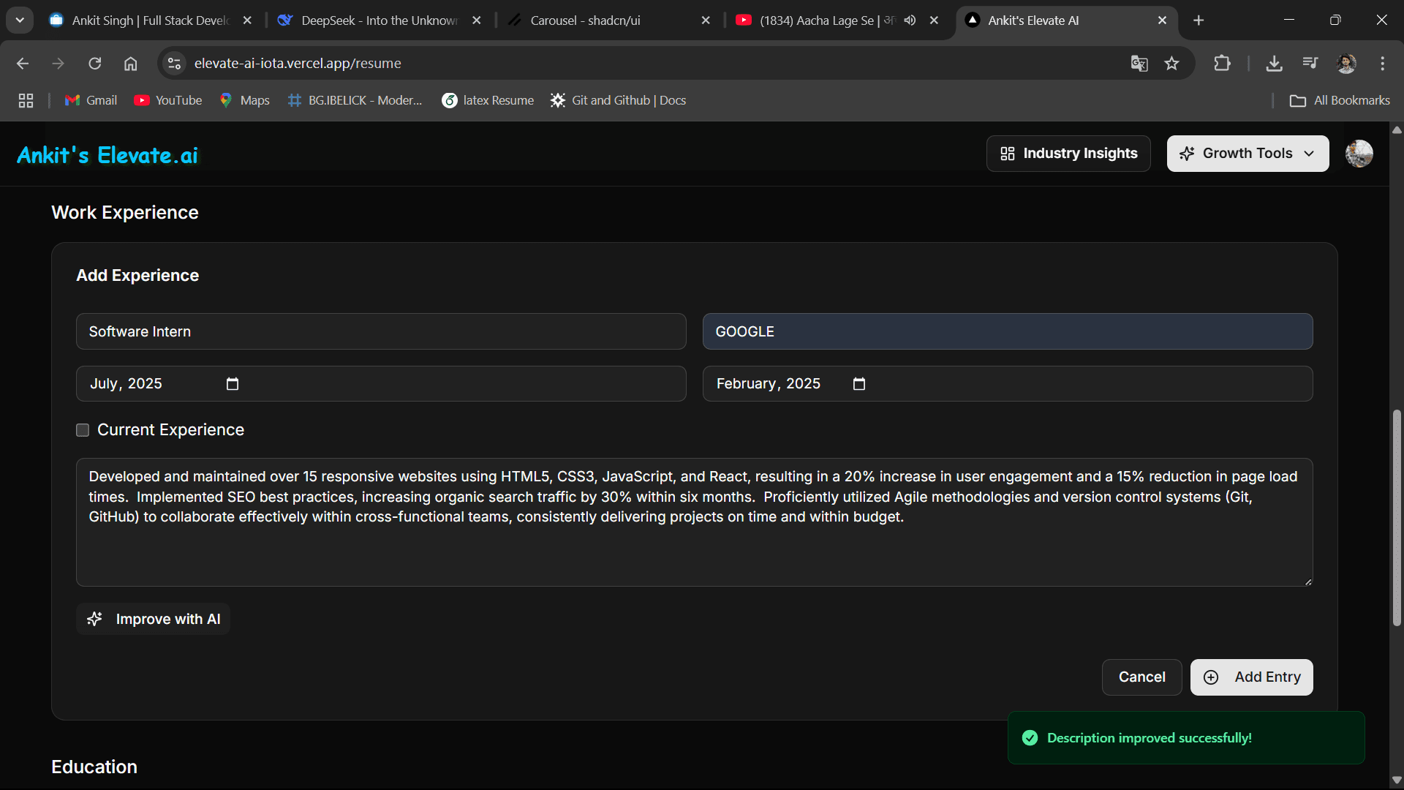Bookmark this page with star icon
The image size is (1404, 790).
[1172, 64]
